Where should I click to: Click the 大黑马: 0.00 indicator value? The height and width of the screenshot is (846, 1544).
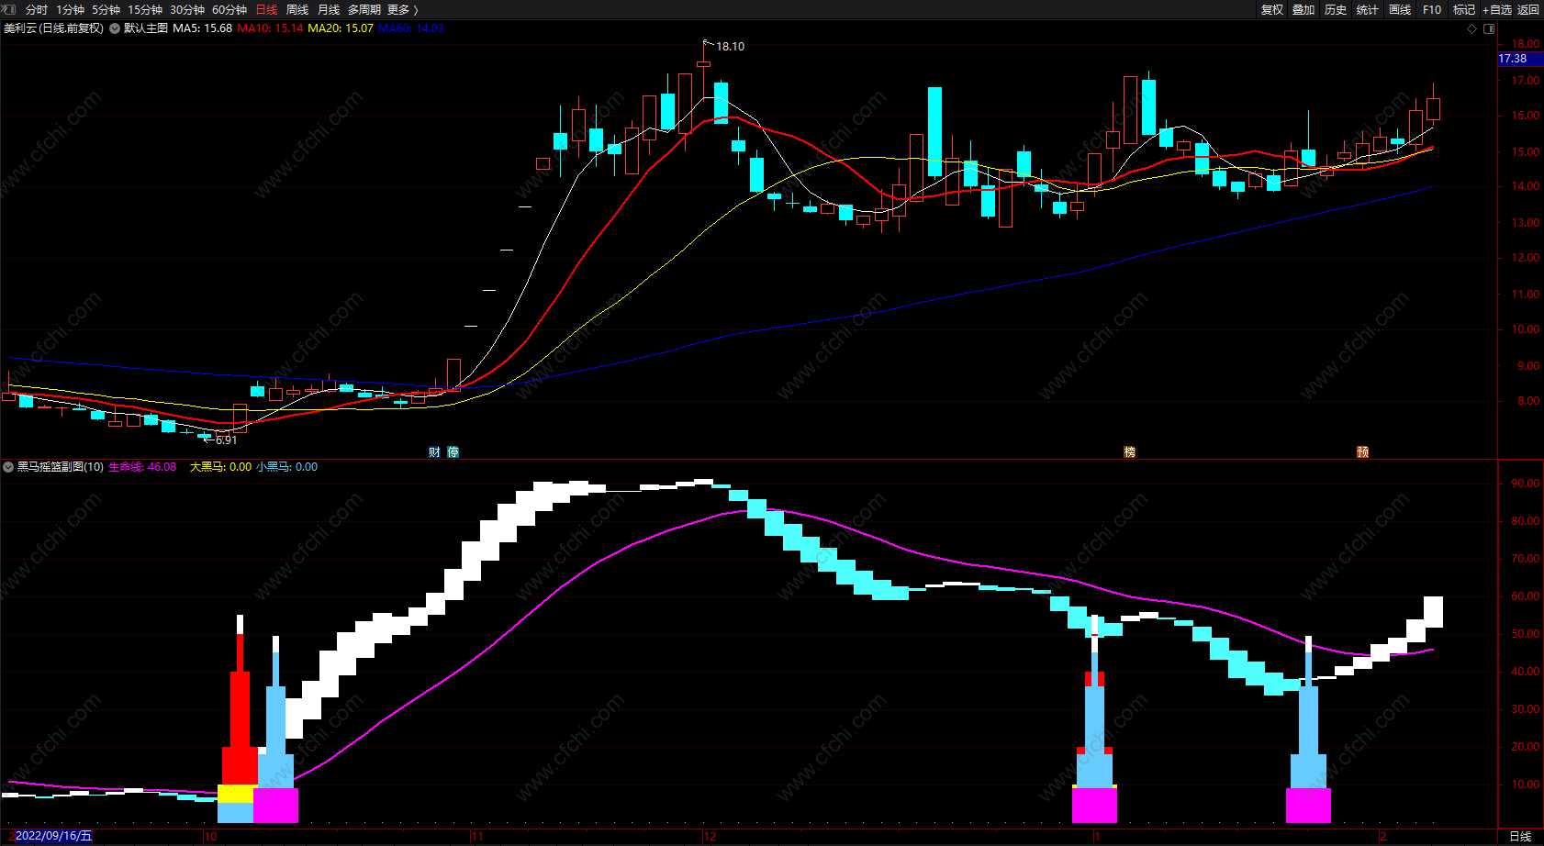click(220, 467)
